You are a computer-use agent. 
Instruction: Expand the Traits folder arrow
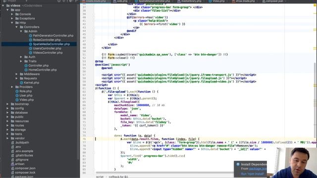(x=21, y=61)
